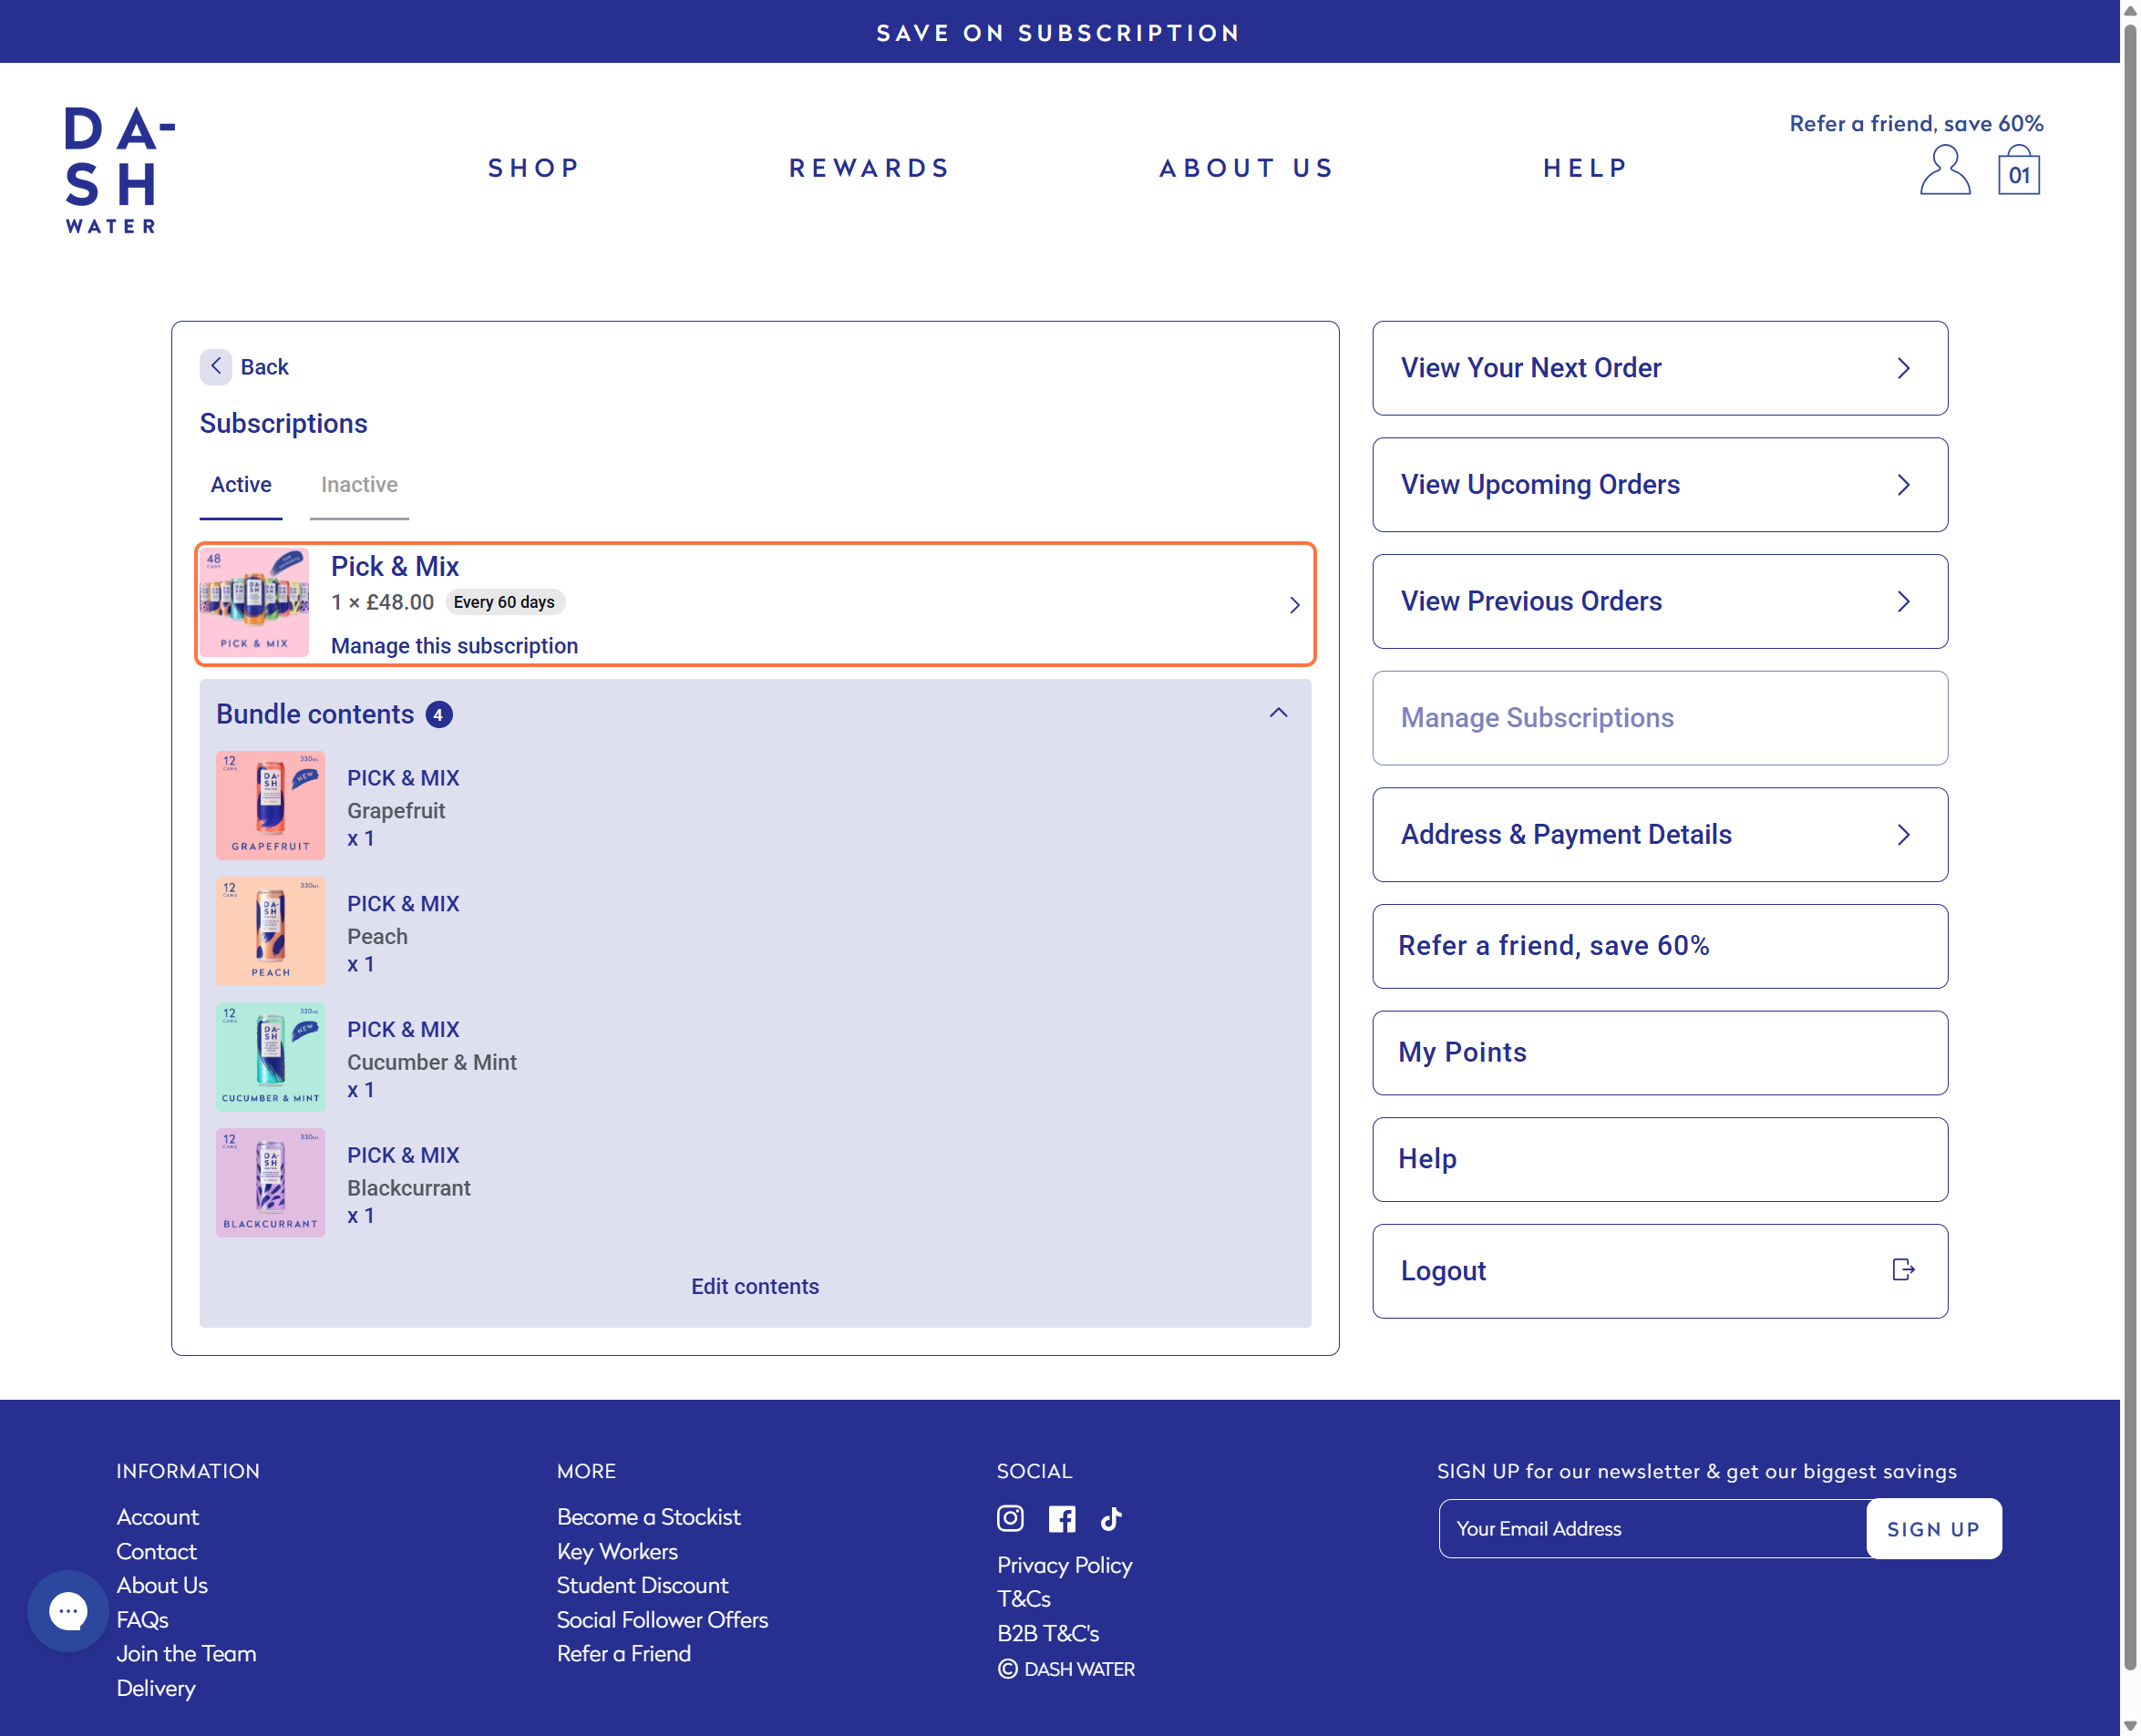
Task: Click Edit contents link
Action: coord(755,1286)
